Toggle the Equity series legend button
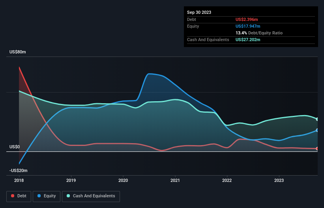 (47, 196)
